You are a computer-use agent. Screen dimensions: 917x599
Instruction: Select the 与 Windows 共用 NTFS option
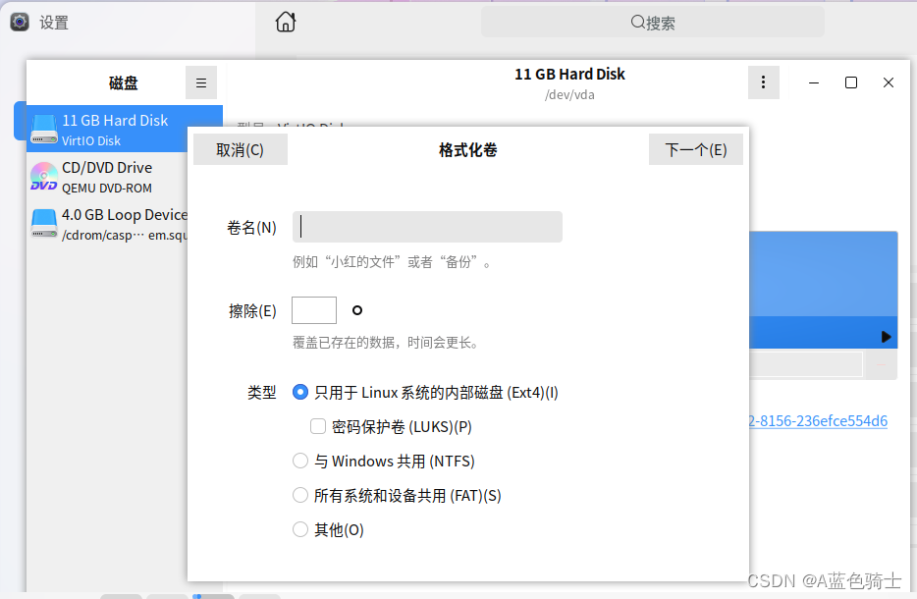300,461
